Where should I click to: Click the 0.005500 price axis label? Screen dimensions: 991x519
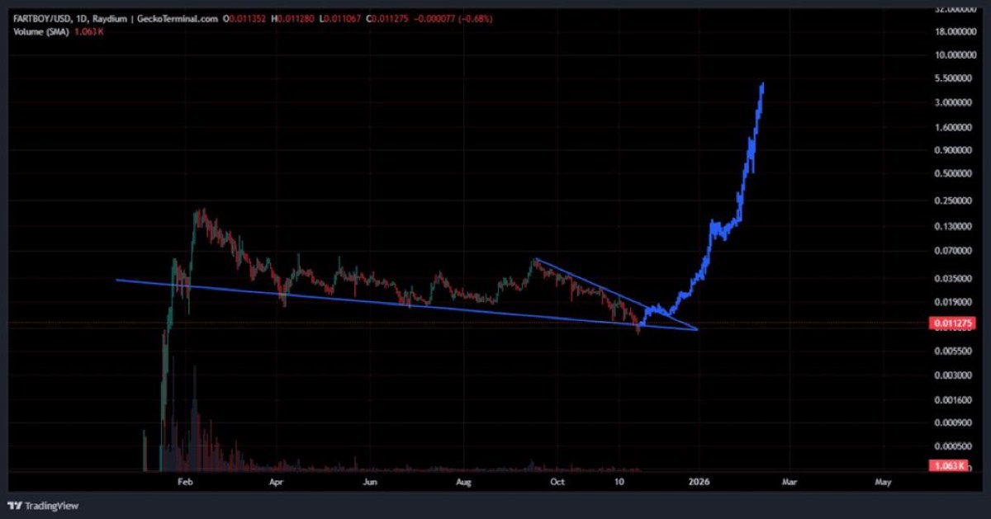pyautogui.click(x=953, y=351)
